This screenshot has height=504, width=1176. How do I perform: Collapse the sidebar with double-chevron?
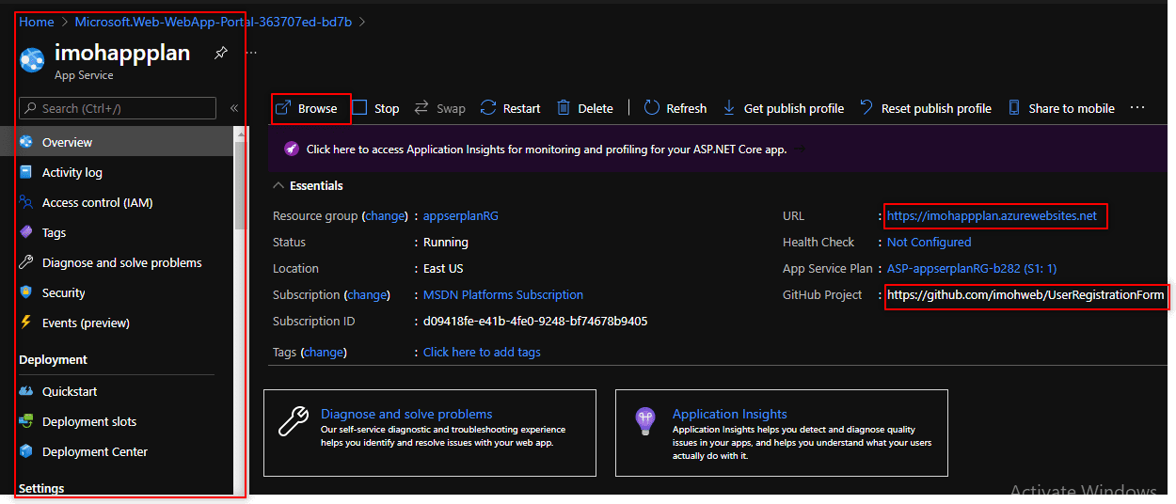(x=234, y=108)
